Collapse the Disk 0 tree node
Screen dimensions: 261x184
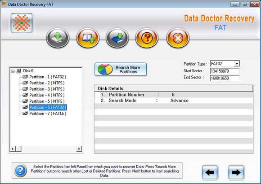coord(13,71)
